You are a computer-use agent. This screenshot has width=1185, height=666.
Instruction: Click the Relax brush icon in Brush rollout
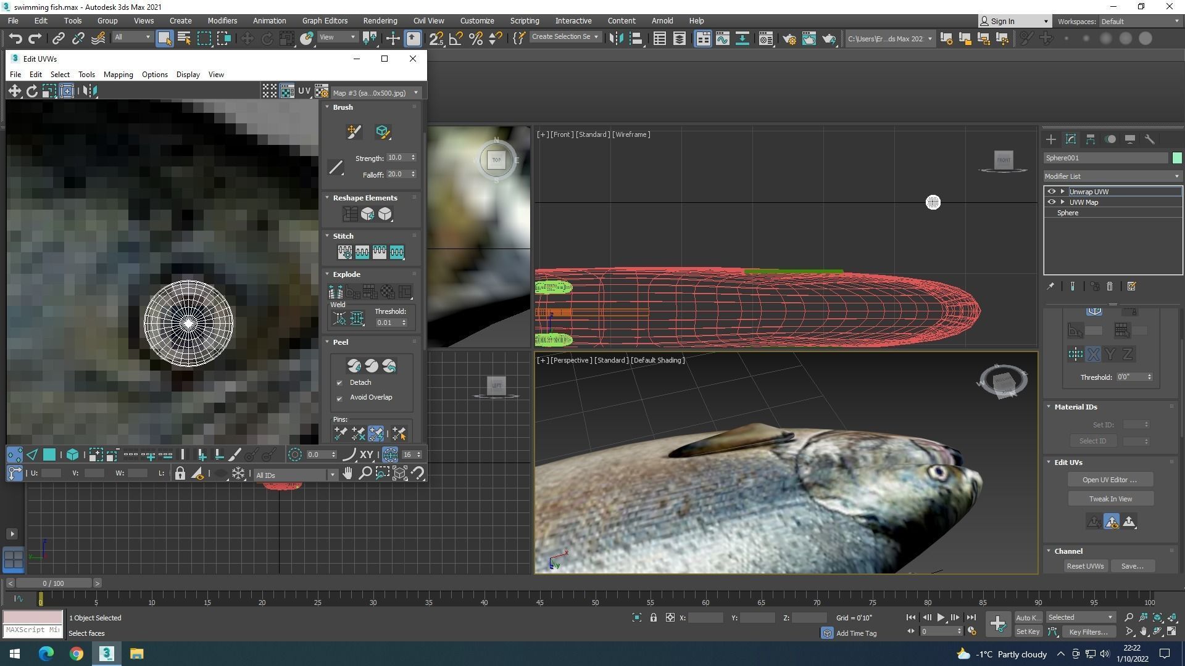tap(382, 131)
